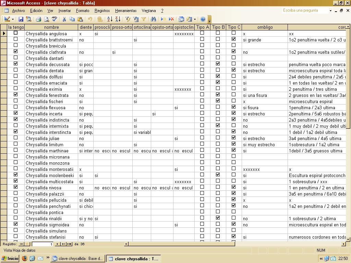The width and height of the screenshot is (351, 263).
Task: Open the Insertar menu
Action: point(64,11)
